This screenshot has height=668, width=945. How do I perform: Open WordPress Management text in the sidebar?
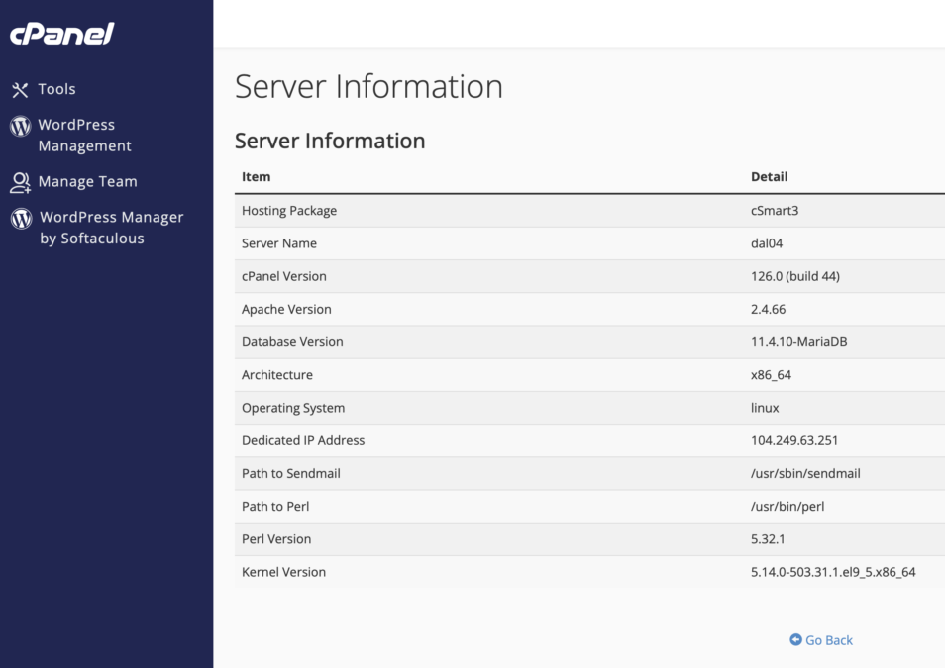pyautogui.click(x=84, y=136)
